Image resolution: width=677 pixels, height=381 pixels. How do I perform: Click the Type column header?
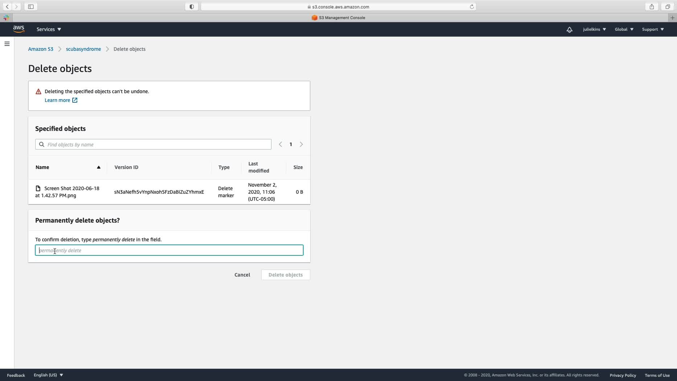[x=224, y=167]
